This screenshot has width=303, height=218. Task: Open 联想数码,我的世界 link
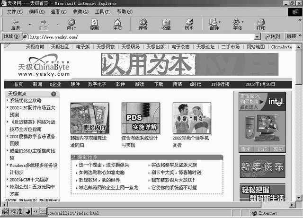click(x=99, y=180)
